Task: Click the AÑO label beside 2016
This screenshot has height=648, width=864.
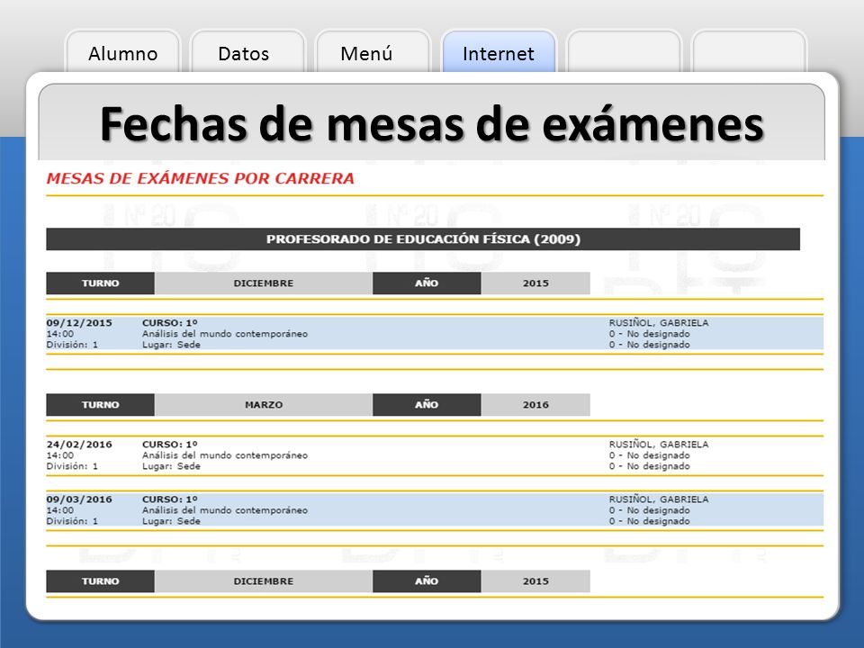Action: pos(427,404)
